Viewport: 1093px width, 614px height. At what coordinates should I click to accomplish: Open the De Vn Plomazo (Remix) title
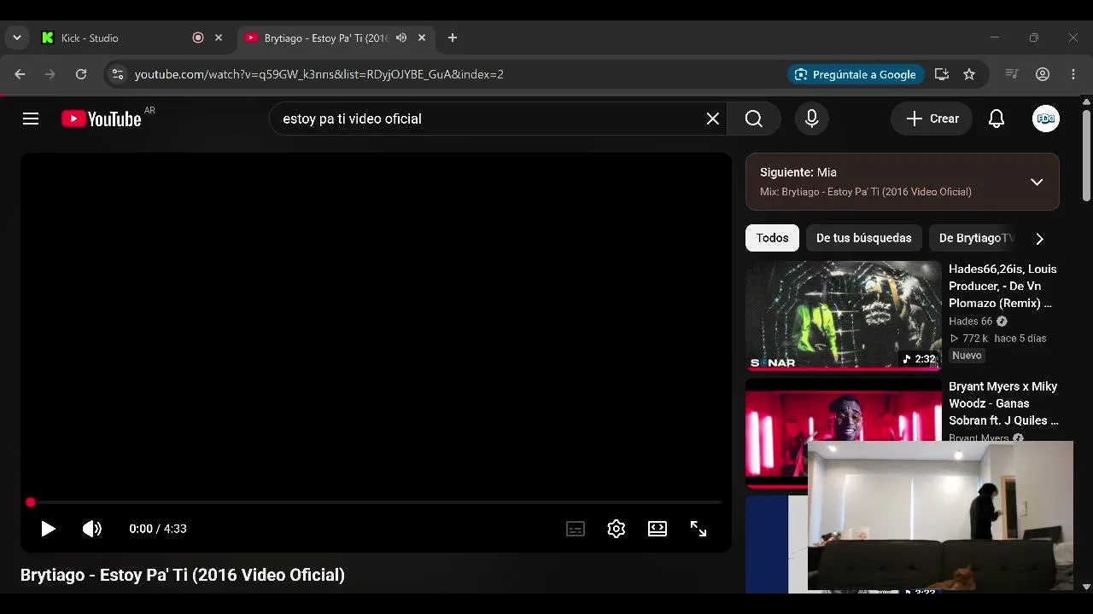pyautogui.click(x=1002, y=286)
